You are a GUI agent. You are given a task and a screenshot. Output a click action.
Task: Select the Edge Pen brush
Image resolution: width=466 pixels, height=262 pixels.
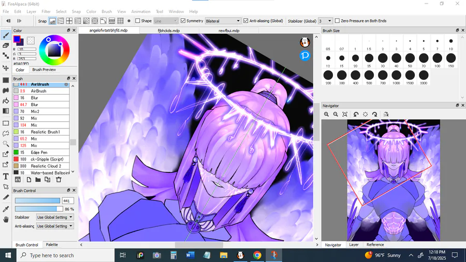41,152
